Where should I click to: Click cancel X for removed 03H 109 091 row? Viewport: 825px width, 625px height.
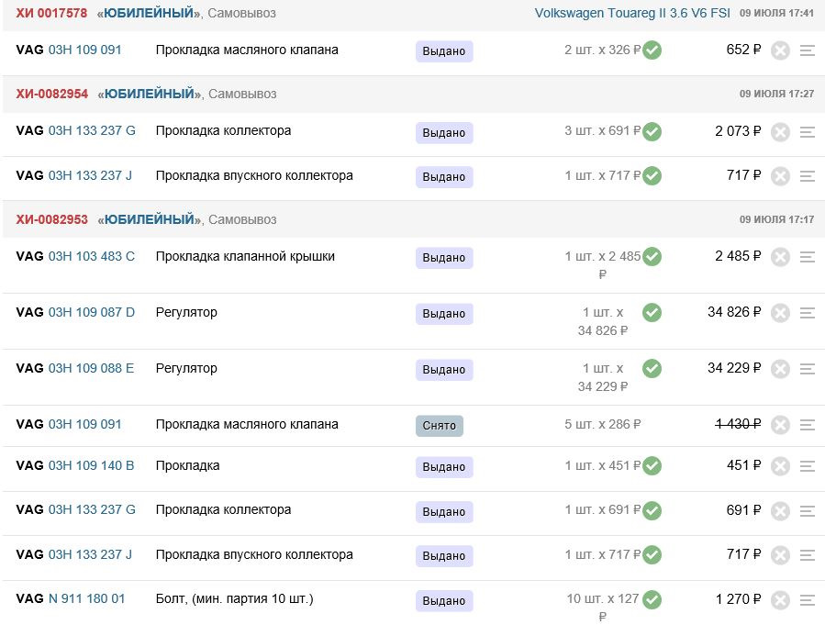[780, 425]
